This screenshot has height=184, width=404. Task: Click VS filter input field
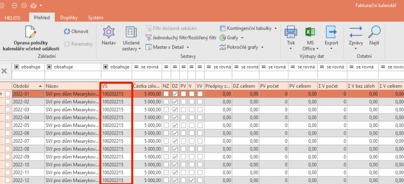click(116, 75)
